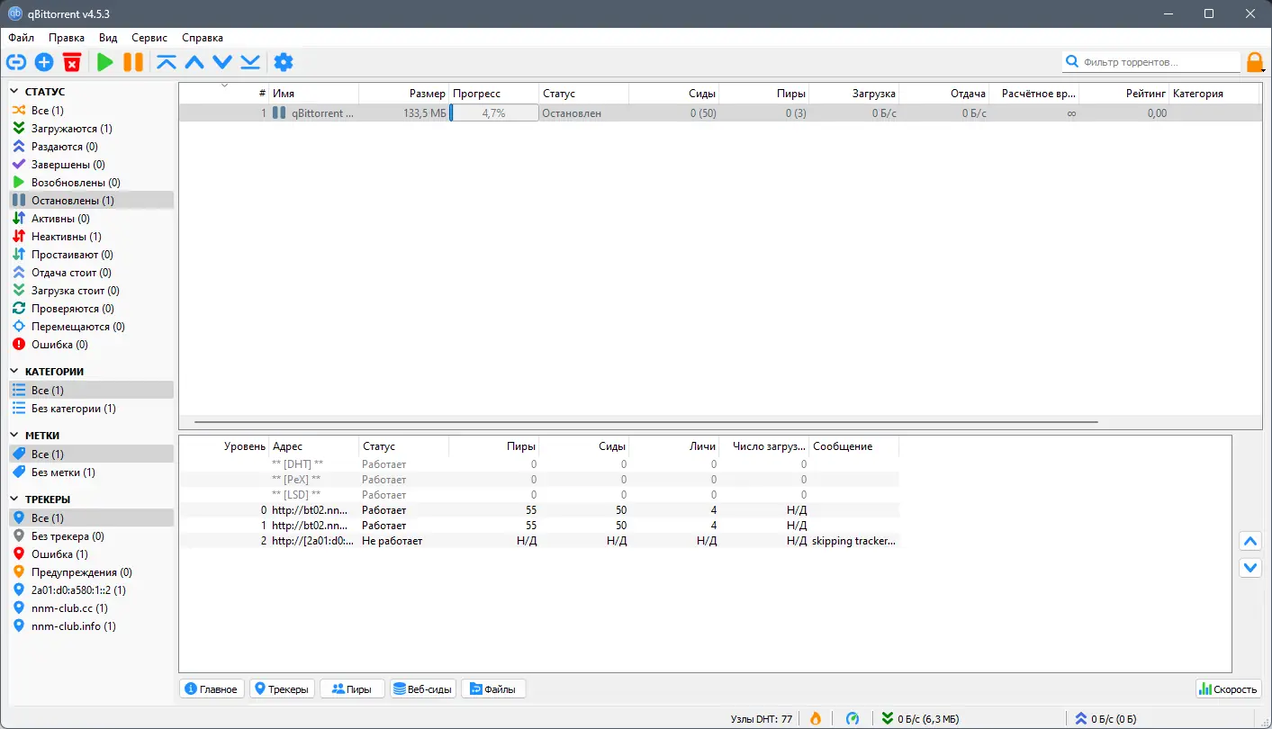Open the Файл menu
The width and height of the screenshot is (1272, 729).
click(22, 38)
